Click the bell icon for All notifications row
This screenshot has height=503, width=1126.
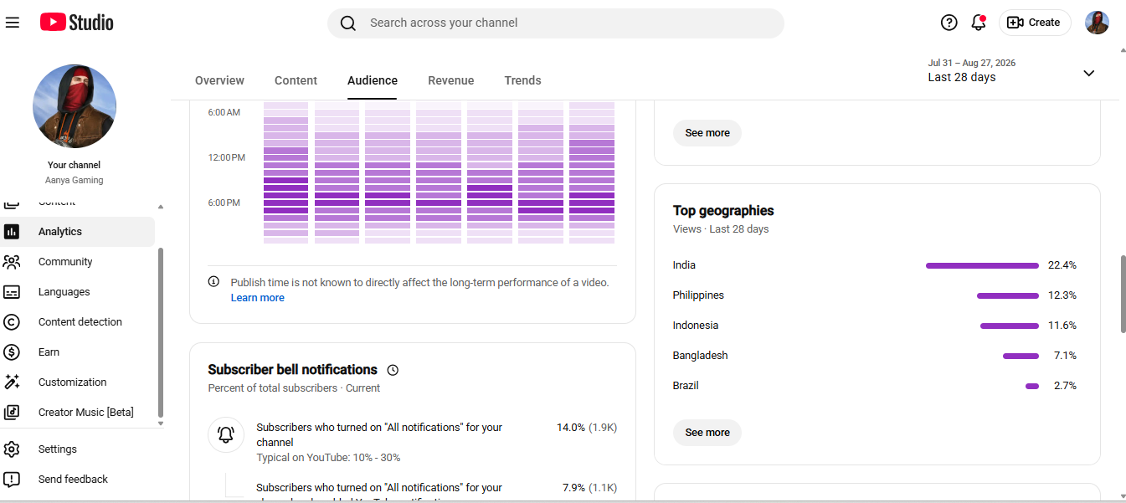click(x=226, y=435)
